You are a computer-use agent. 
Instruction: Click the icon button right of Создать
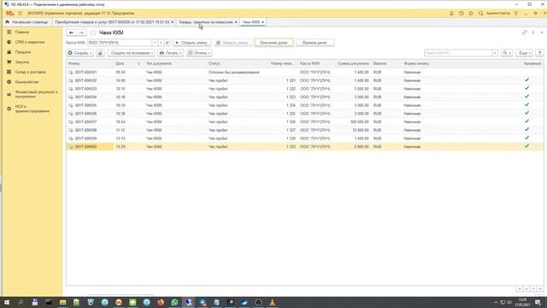(101, 53)
